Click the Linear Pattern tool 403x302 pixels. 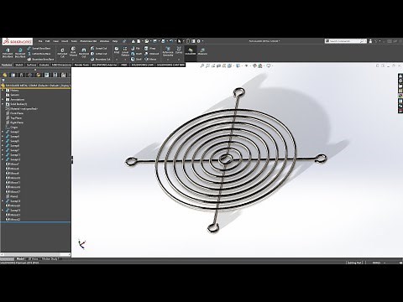pyautogui.click(x=125, y=51)
